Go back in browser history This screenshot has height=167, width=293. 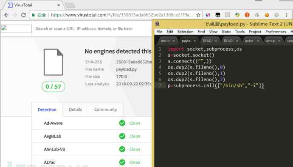point(6,15)
